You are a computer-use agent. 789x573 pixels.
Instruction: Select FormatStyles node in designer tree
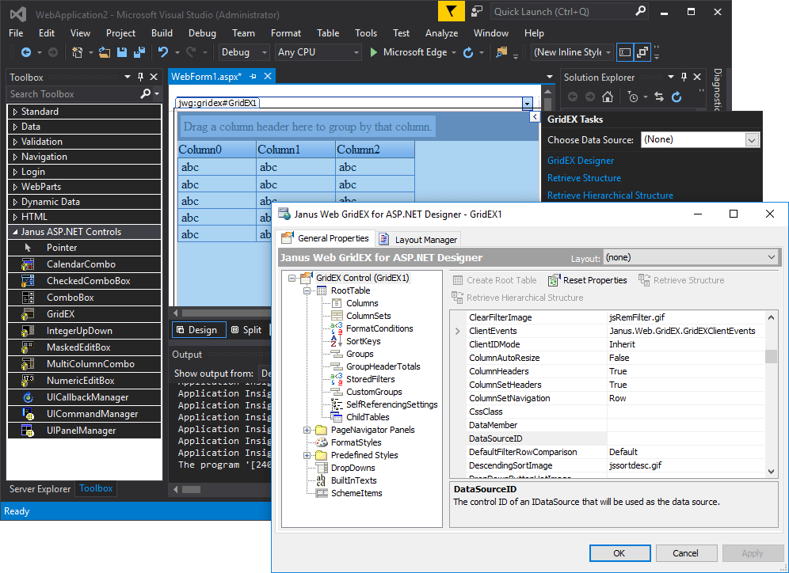pos(356,442)
